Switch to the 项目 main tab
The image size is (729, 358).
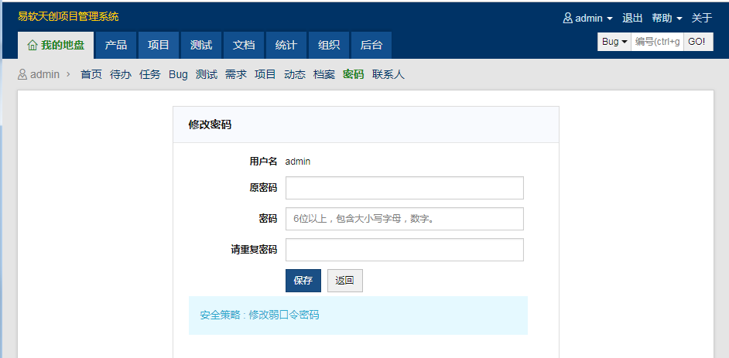point(159,45)
